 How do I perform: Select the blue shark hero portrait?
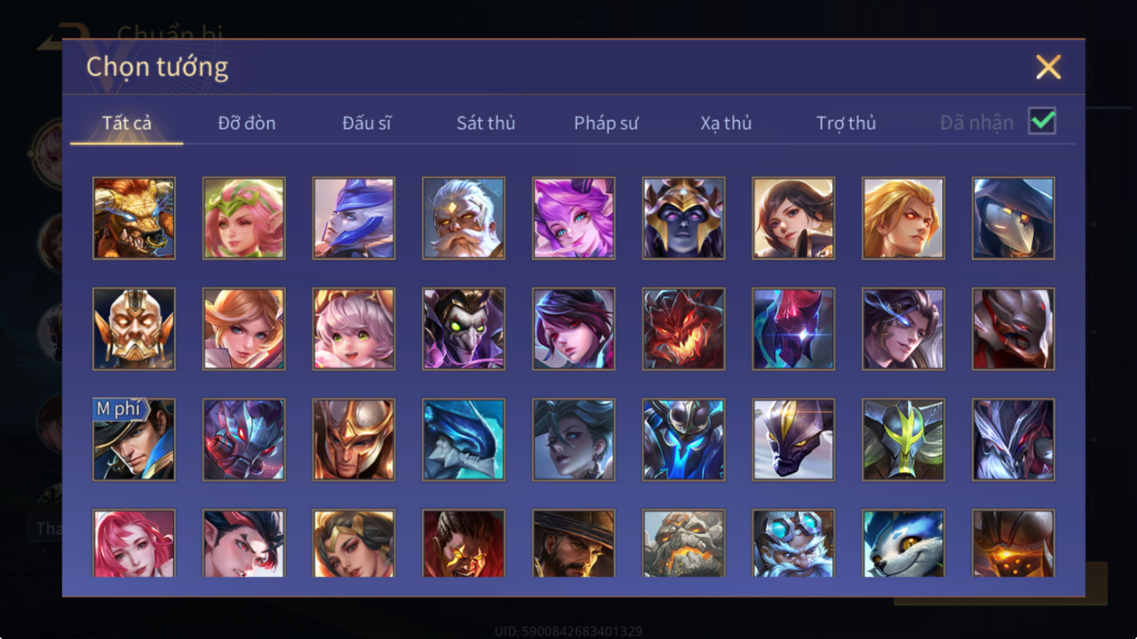463,440
